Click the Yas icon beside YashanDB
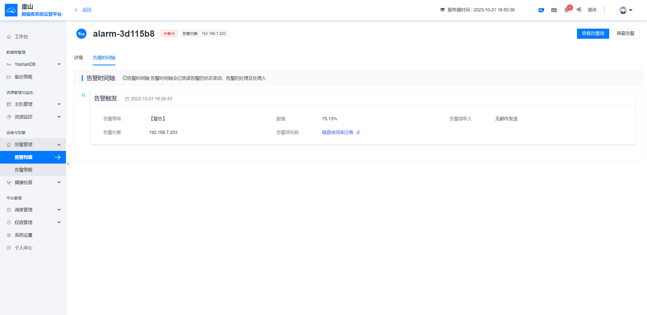 click(9, 64)
